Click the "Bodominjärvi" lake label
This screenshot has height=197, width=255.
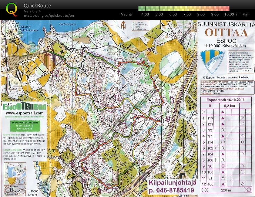coord(68,24)
